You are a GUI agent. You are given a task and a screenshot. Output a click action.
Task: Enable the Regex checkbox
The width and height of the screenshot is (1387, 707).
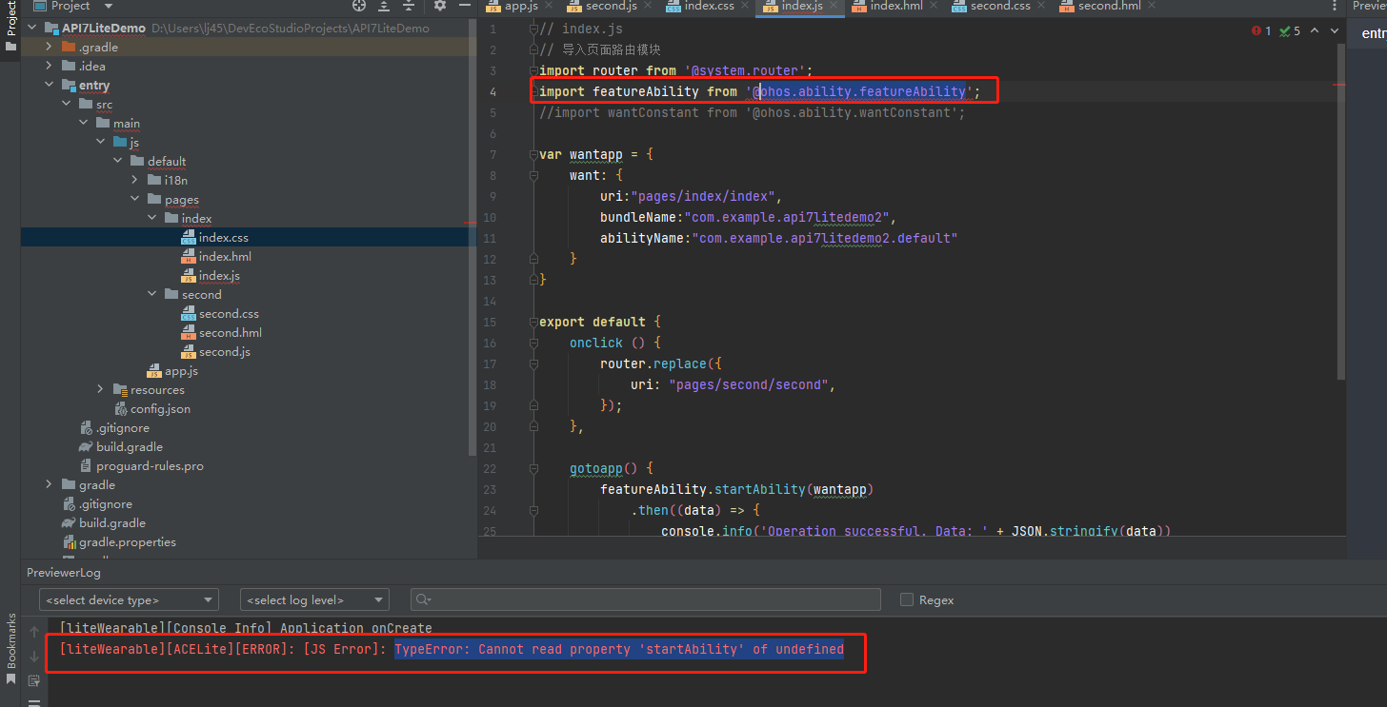coord(907,599)
